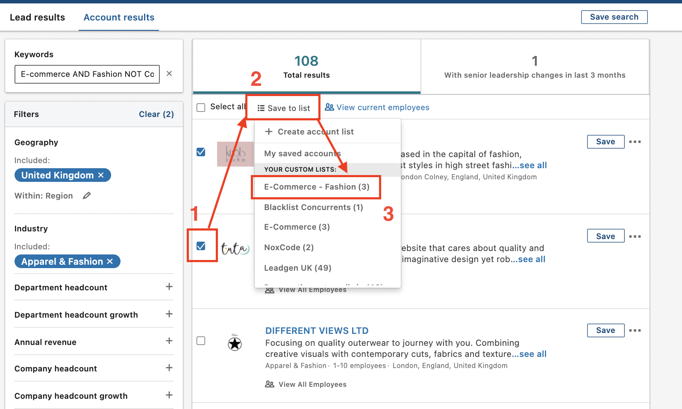Click the first result's company logo
Image resolution: width=682 pixels, height=409 pixels.
[x=235, y=154]
